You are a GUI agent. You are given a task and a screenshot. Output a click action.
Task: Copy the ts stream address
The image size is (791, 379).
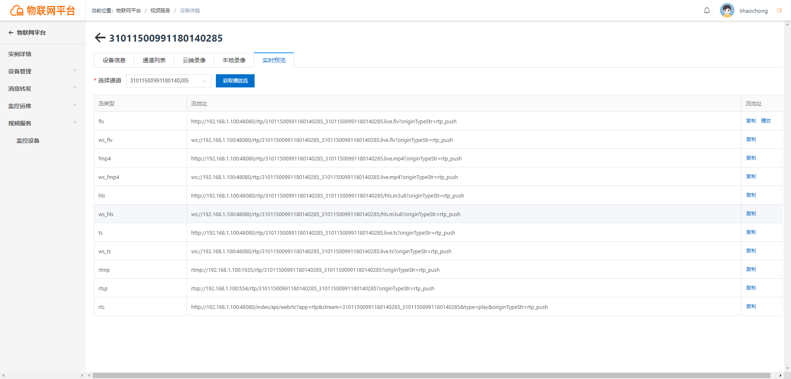click(751, 232)
